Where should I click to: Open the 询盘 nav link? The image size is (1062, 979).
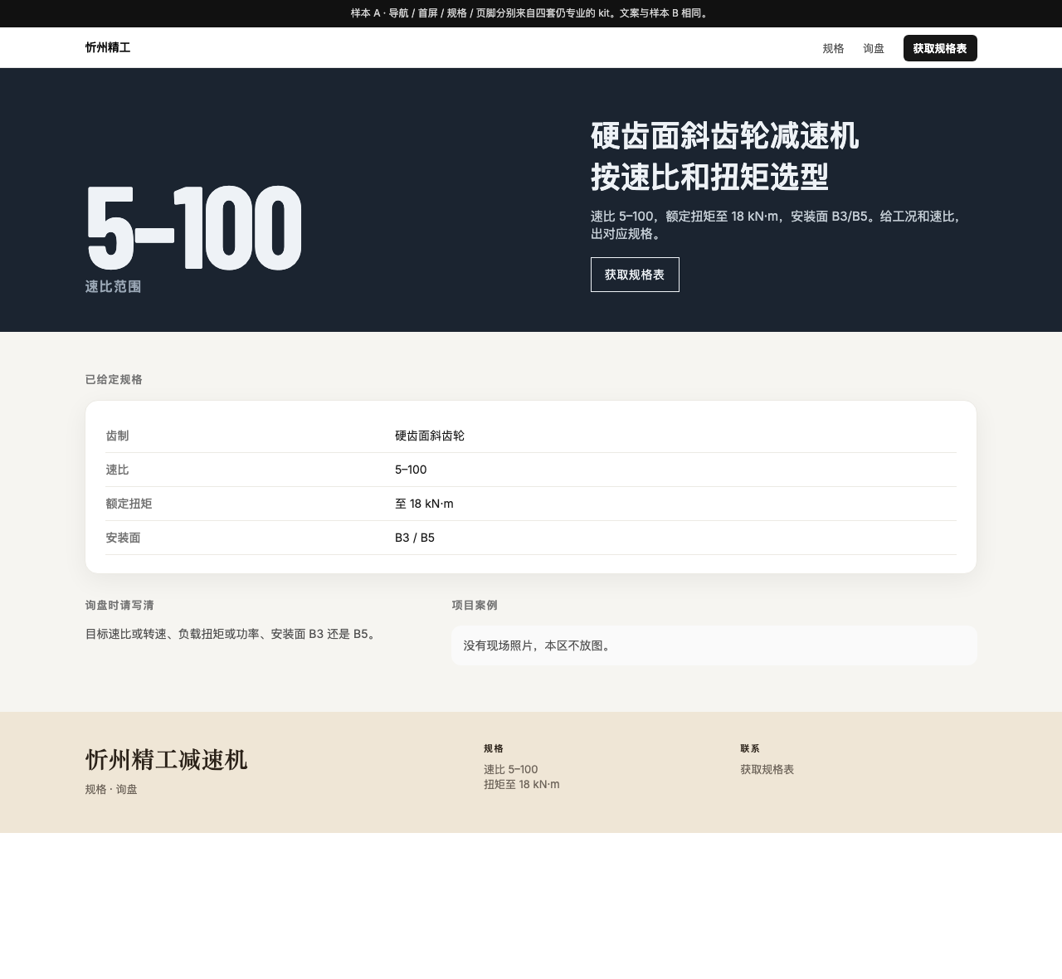click(874, 48)
